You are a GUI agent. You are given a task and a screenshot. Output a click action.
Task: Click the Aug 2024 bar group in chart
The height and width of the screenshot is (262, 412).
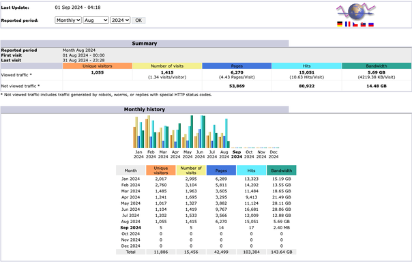click(224, 133)
